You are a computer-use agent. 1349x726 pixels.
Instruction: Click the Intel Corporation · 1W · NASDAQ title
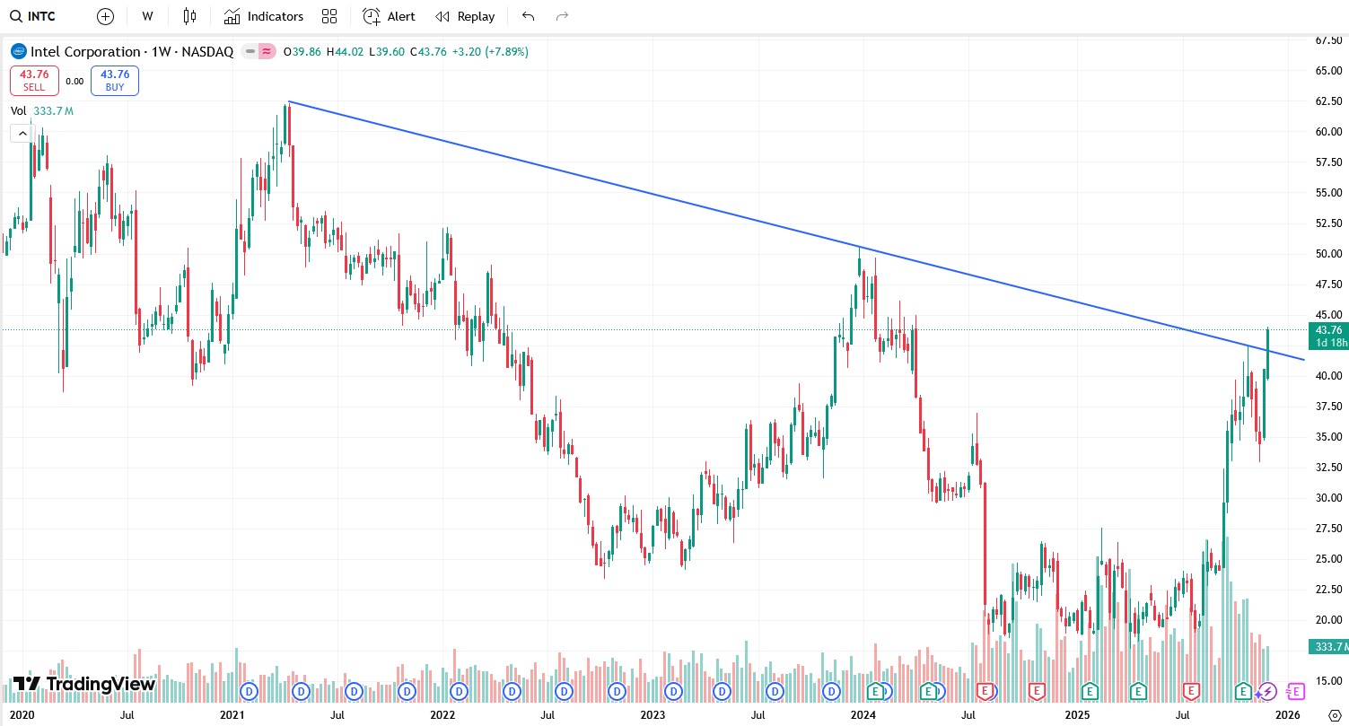point(132,51)
